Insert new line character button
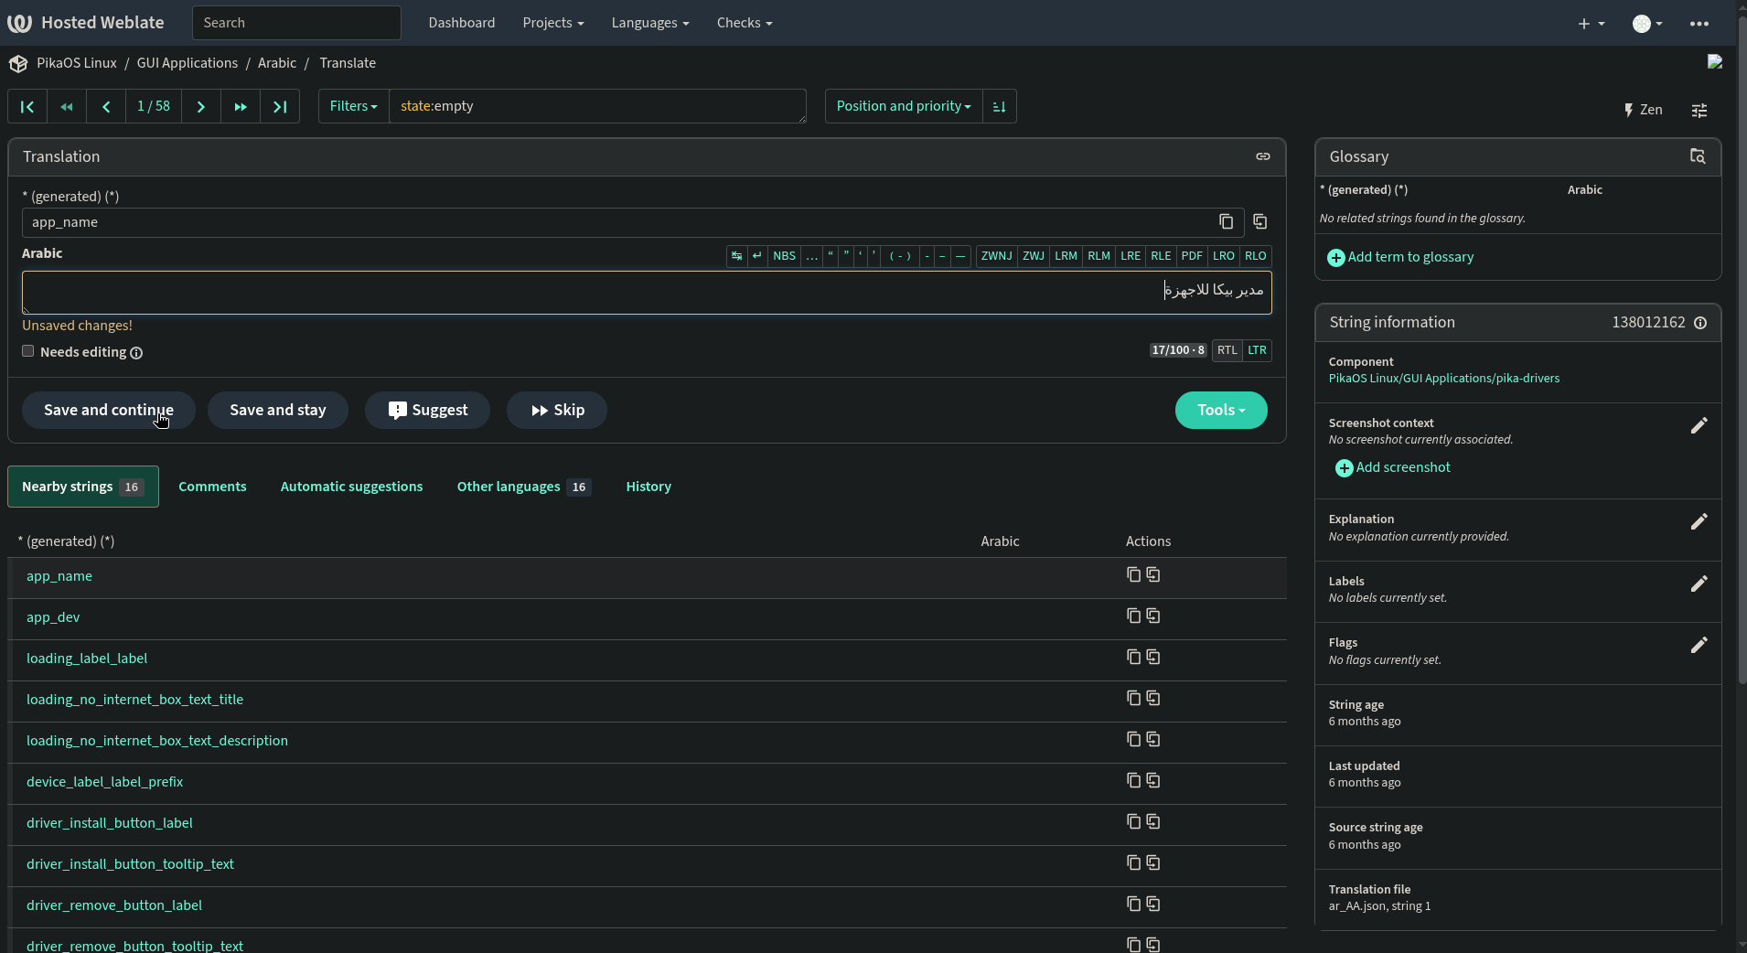This screenshot has width=1747, height=953. 757,256
